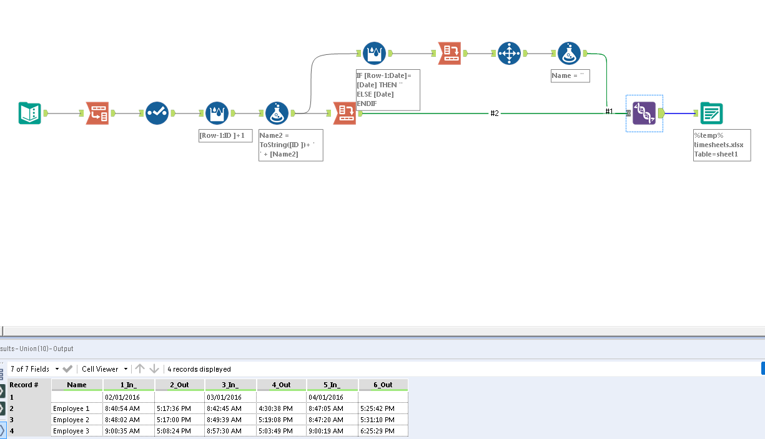Apply field selection via the checkmark button
The image size is (765, 439).
(67, 369)
